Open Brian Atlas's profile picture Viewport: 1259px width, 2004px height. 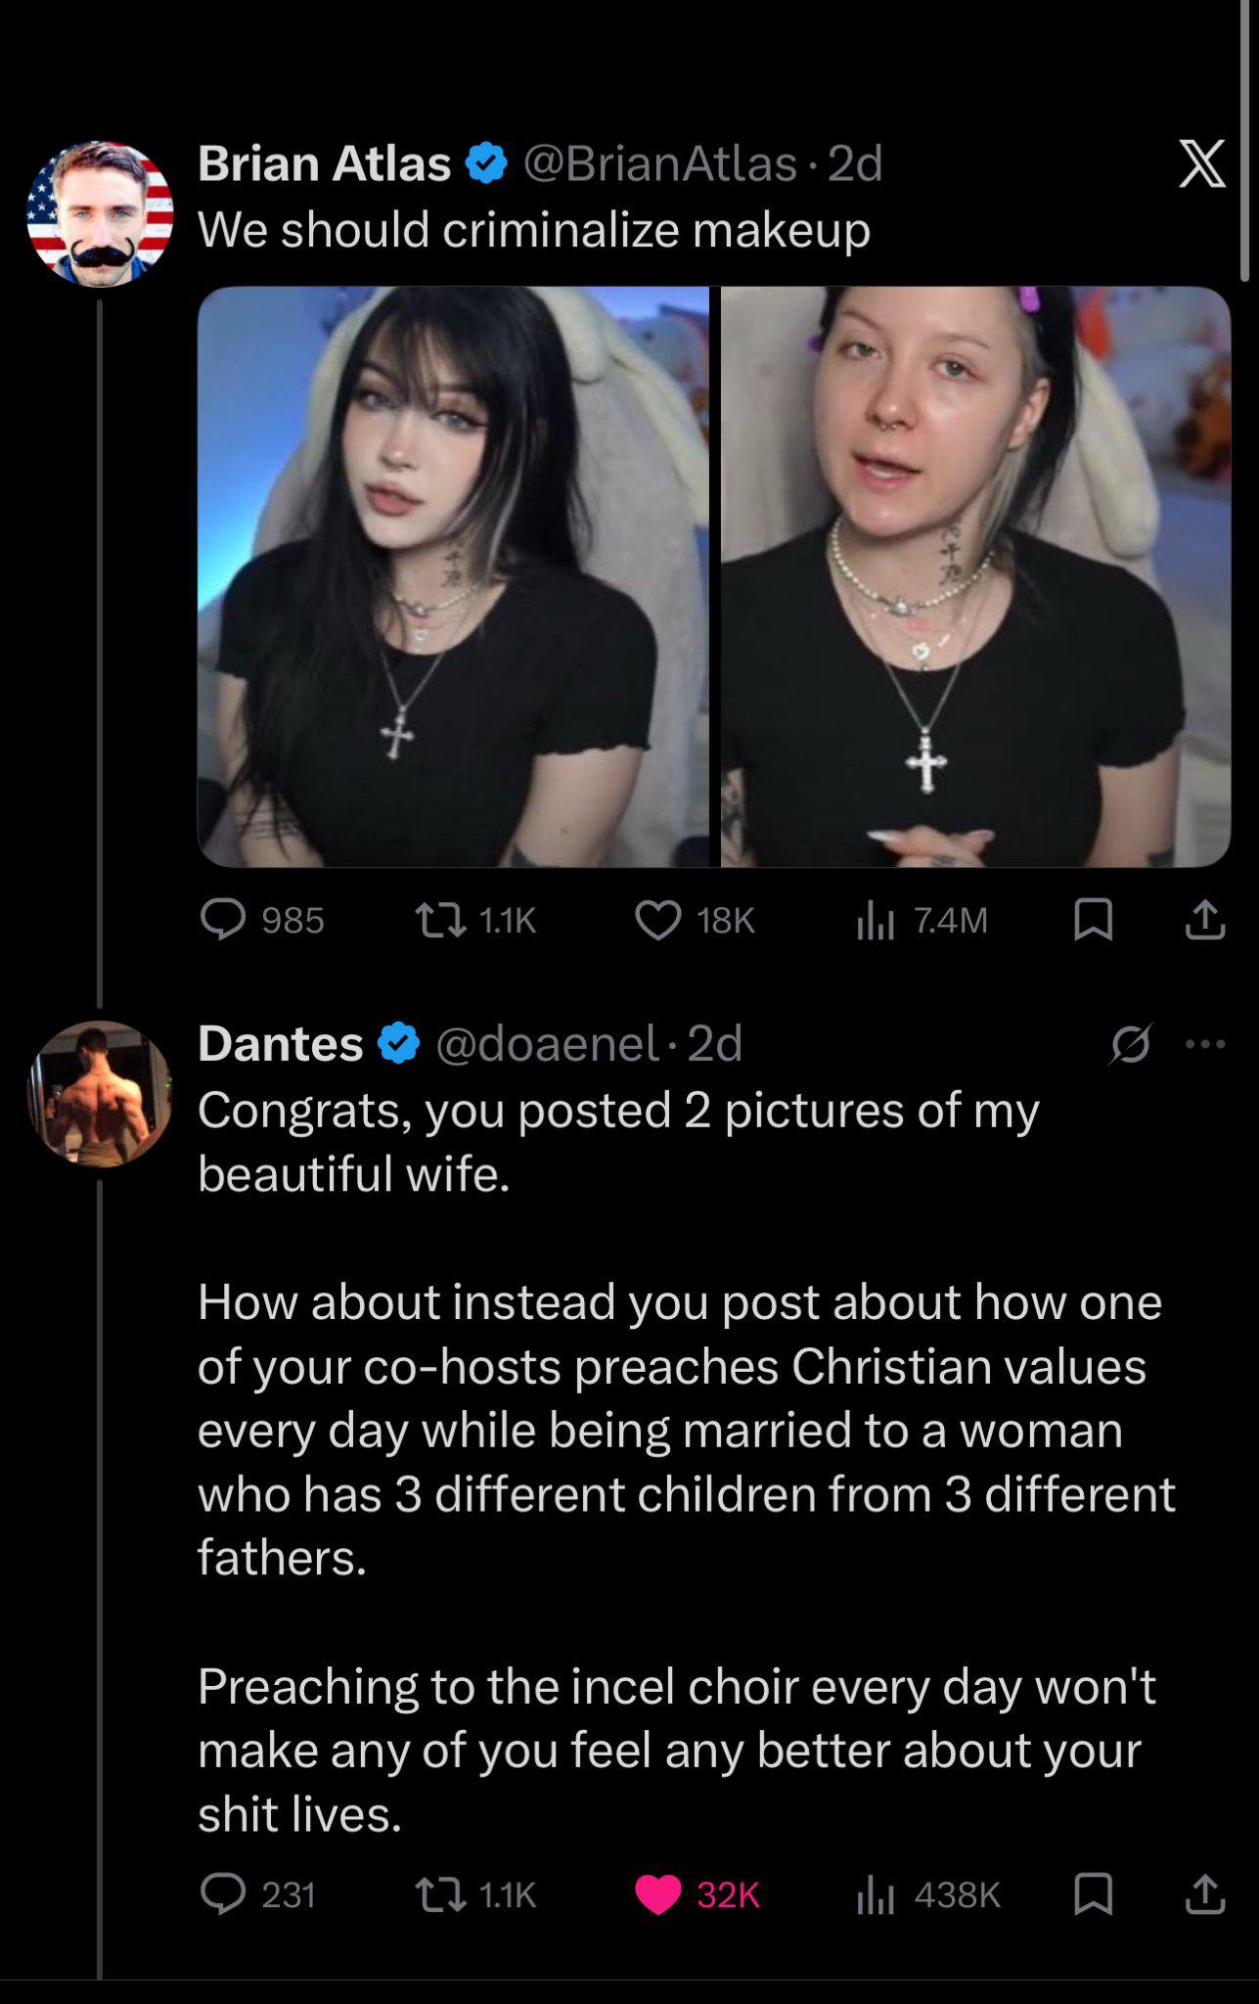coord(100,214)
